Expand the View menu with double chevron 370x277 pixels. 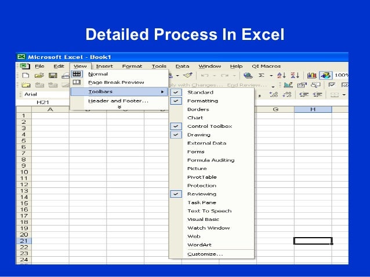[x=119, y=107]
